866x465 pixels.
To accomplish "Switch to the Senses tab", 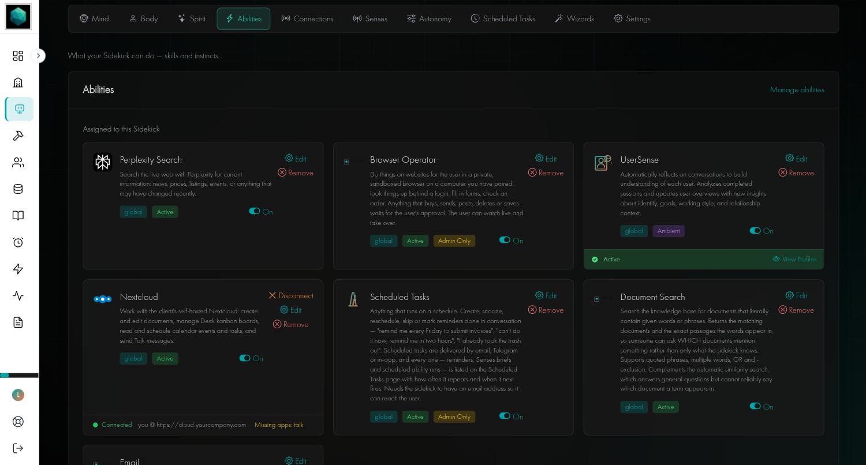I will 370,18.
